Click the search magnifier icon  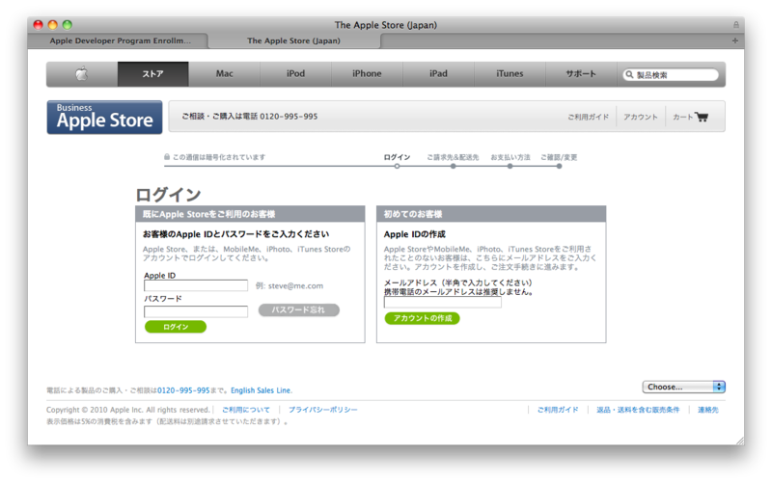[629, 75]
